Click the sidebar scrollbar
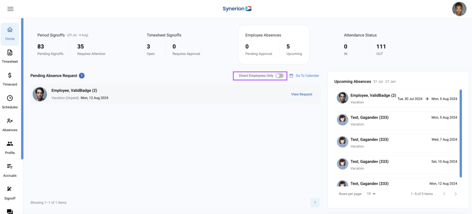472x214 pixels. click(x=22, y=89)
